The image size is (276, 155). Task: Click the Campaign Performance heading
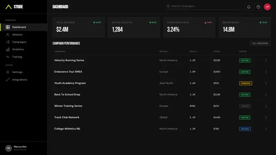click(66, 43)
